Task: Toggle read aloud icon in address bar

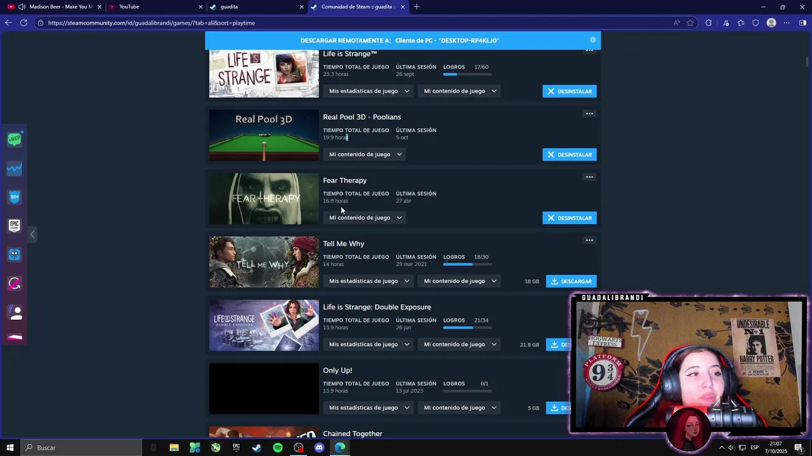Action: coord(677,23)
